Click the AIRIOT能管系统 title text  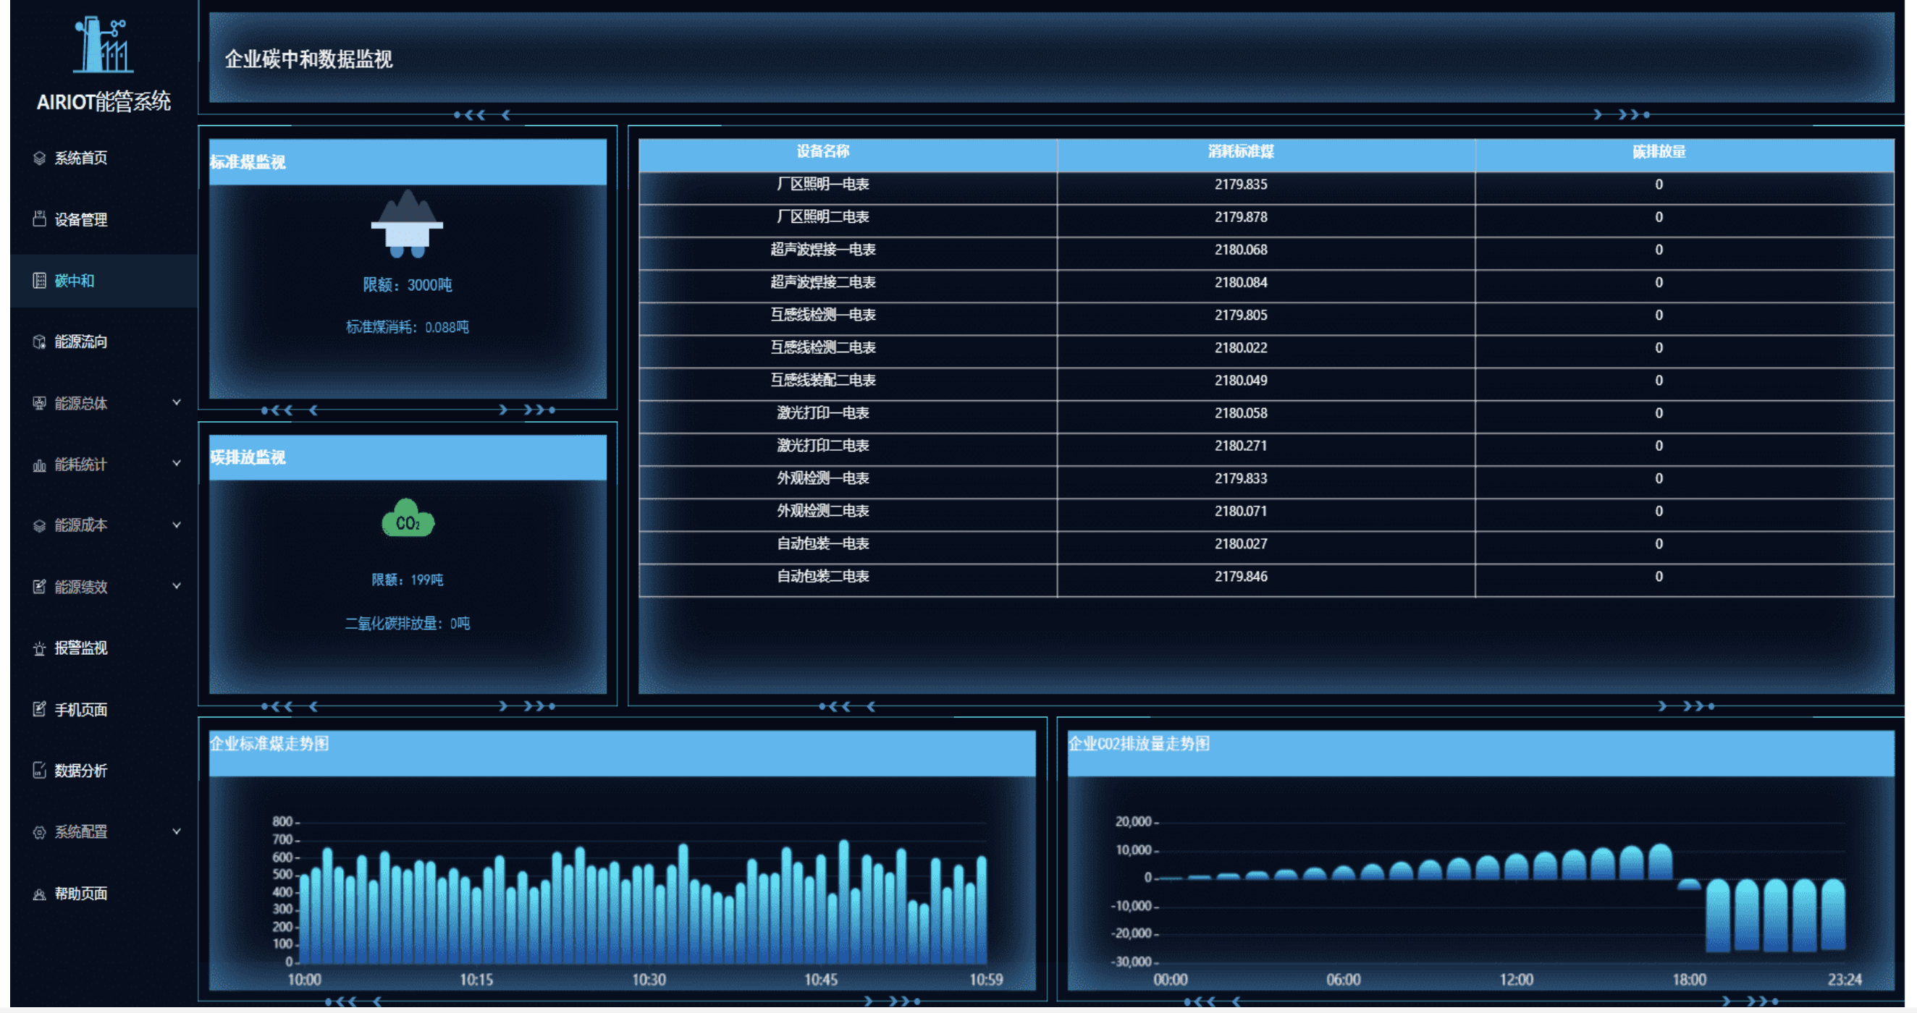(104, 101)
